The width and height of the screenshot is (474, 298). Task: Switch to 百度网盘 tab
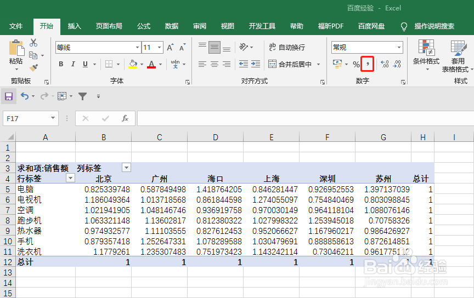371,26
